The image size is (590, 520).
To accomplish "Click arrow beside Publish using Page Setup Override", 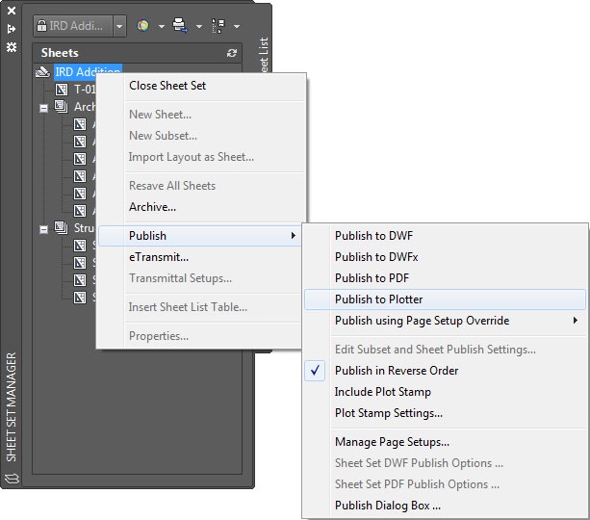I will pyautogui.click(x=576, y=321).
